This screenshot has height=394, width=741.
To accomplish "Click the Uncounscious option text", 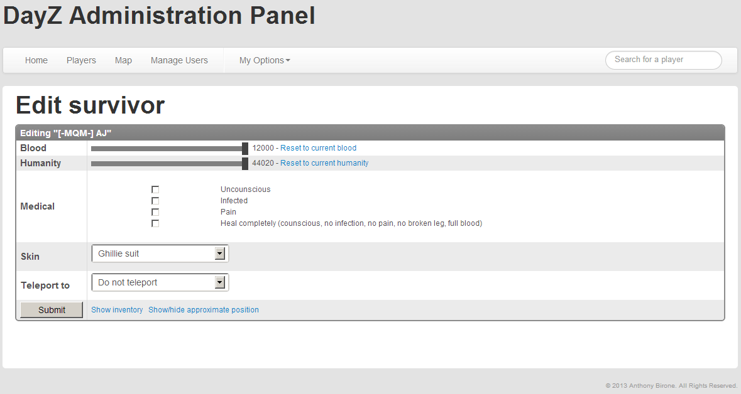I will click(245, 189).
